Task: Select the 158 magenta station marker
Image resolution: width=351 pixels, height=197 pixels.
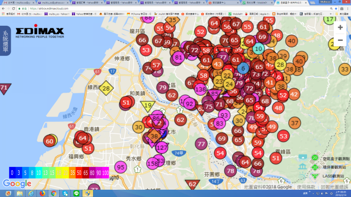Action: (x=153, y=163)
